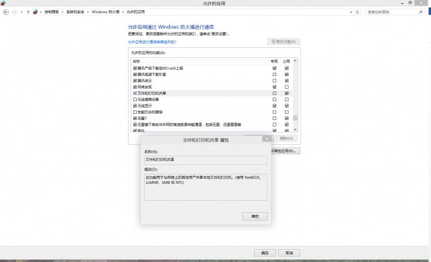Screen dimensions: 431x262
Task: Click the list scrollbar down arrow
Action: coord(295,129)
